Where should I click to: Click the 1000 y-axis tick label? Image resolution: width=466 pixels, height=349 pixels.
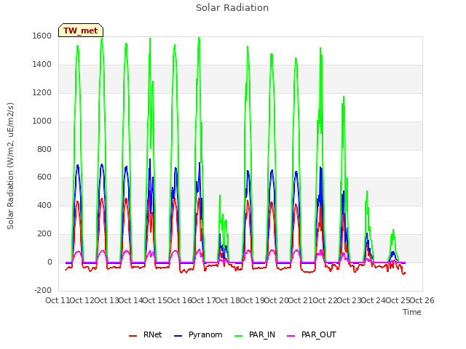(42, 121)
